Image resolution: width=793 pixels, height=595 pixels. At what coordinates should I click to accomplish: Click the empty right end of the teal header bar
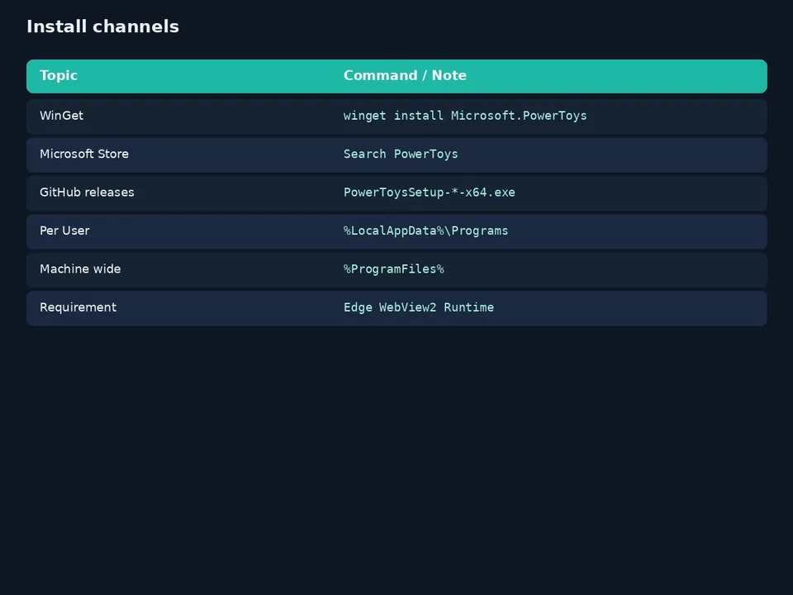tap(616, 76)
